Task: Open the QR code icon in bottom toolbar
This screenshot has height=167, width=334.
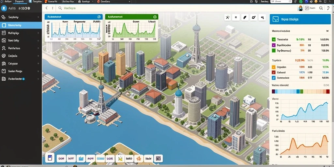Action: [x=158, y=159]
